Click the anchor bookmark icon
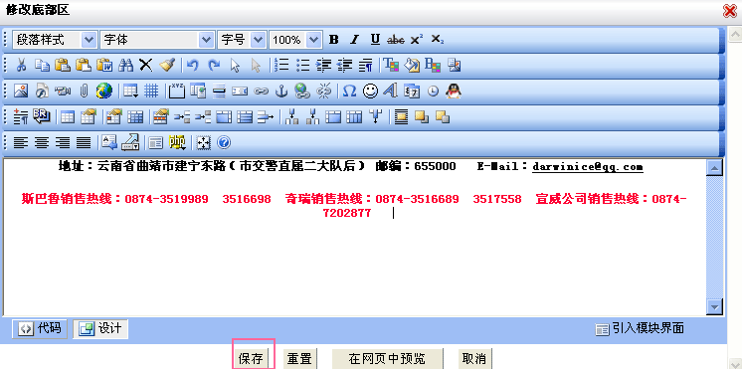 coord(281,91)
